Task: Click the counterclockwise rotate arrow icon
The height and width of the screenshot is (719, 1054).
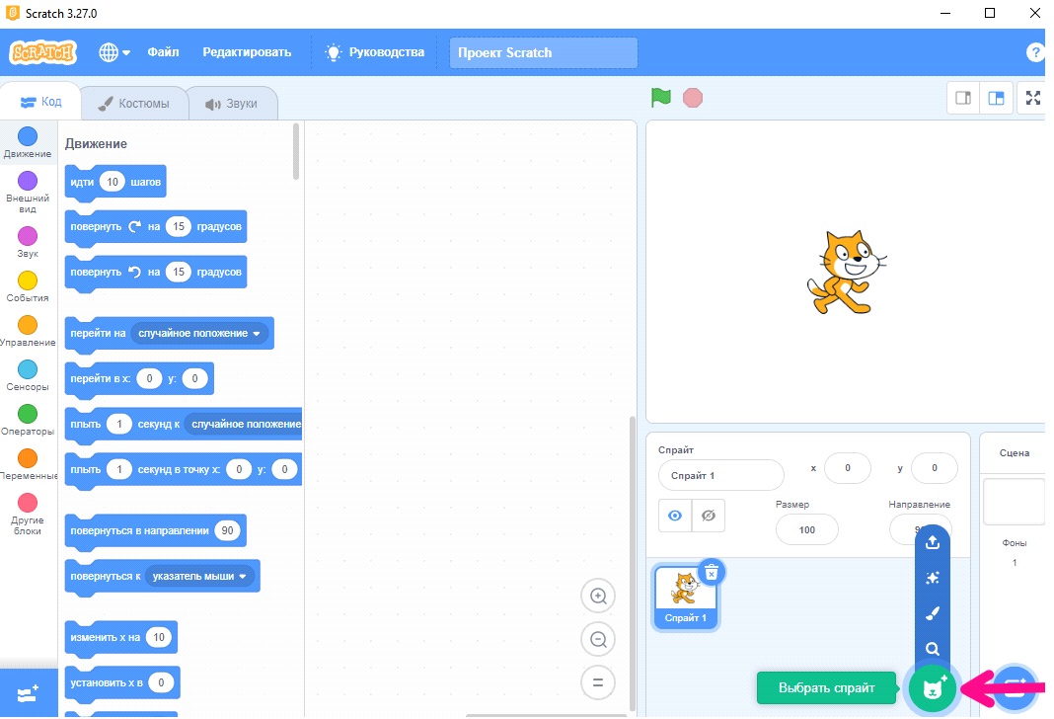Action: click(x=134, y=272)
